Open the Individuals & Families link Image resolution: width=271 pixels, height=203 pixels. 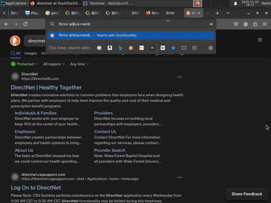click(36, 113)
